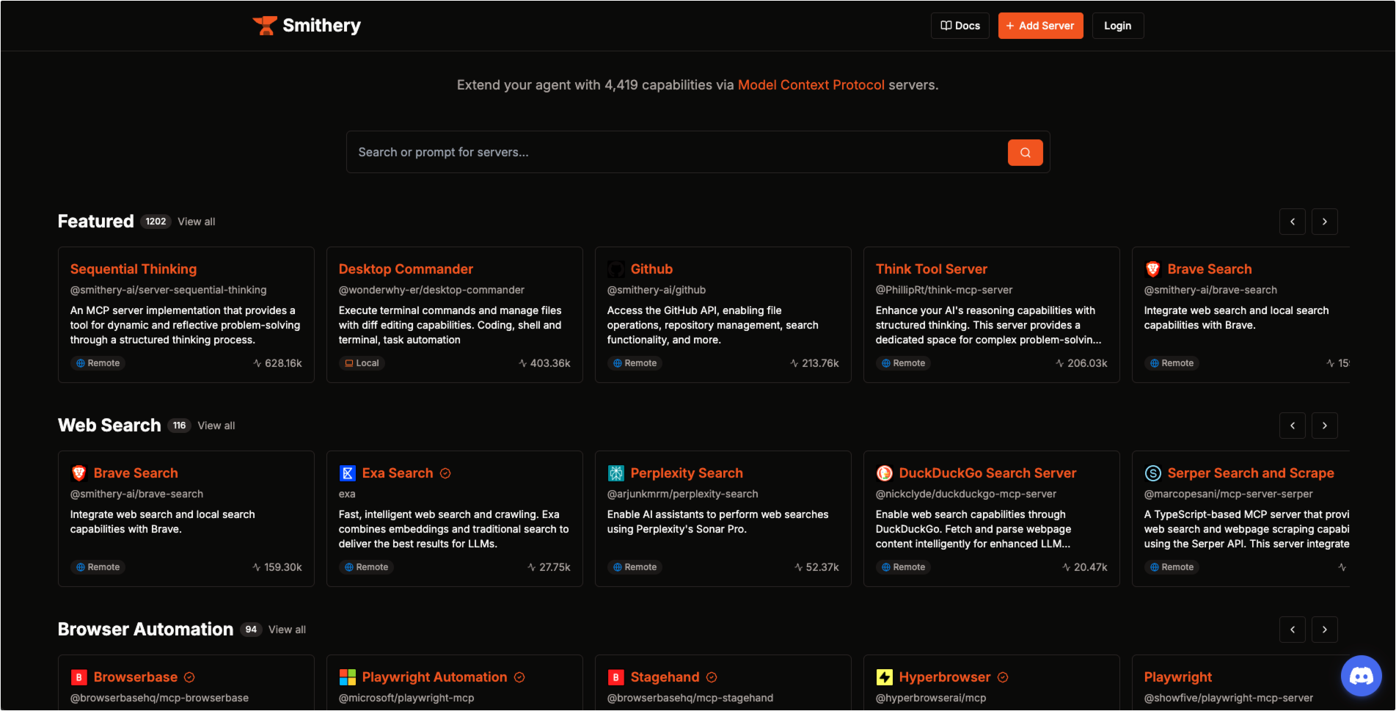Image resolution: width=1396 pixels, height=711 pixels.
Task: Open the Desktop Commander server card title
Action: [406, 269]
